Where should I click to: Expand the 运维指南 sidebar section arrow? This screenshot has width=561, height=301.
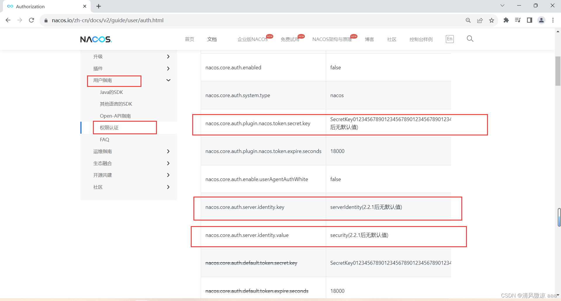168,151
